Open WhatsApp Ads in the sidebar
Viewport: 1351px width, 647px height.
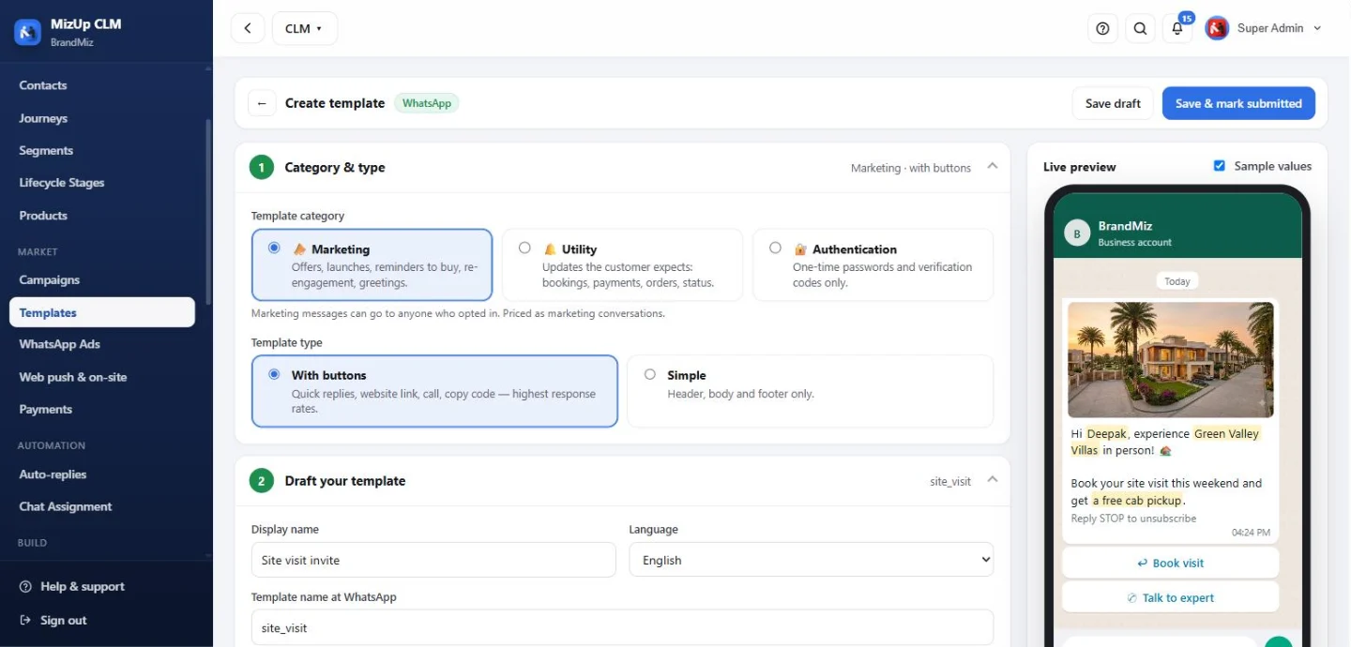(x=60, y=344)
